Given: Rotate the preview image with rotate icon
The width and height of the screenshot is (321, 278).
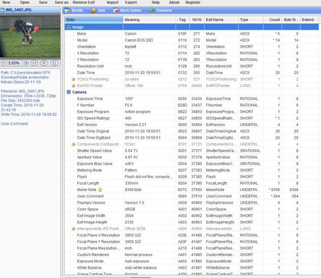Looking at the screenshot, I should 55,63.
